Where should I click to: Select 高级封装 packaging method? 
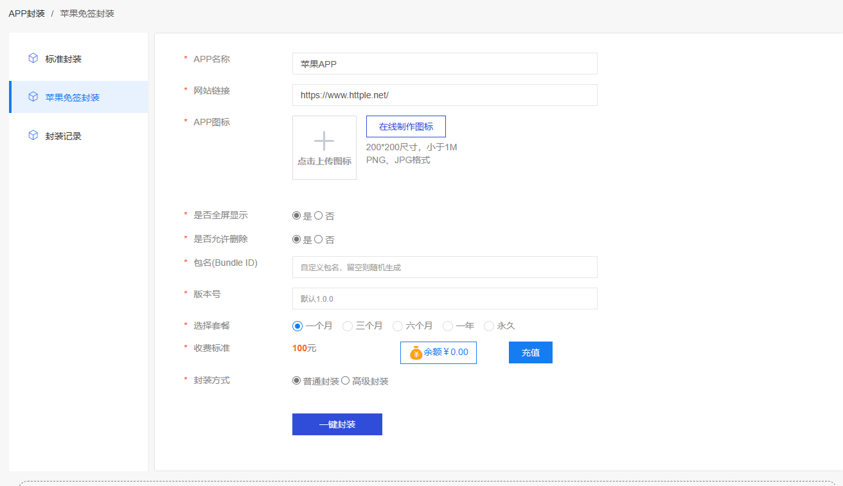click(345, 381)
